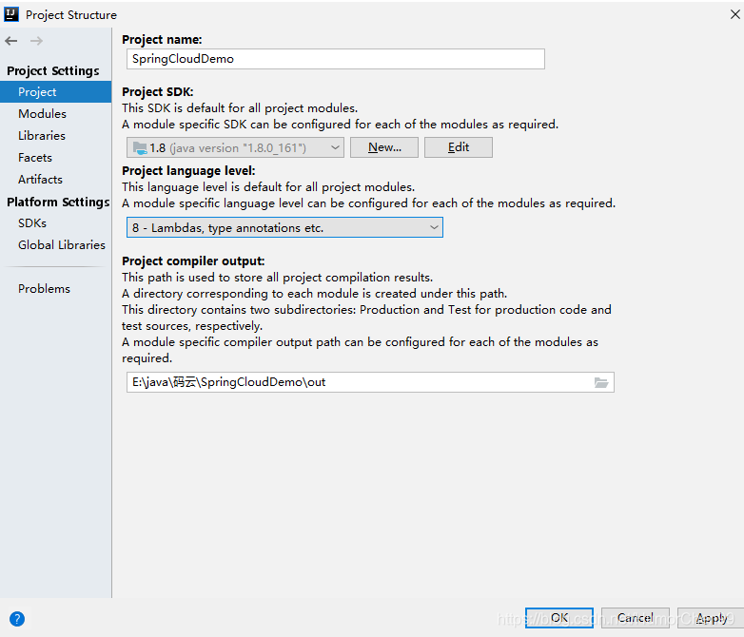Click the Platform Settings heading
The height and width of the screenshot is (637, 744).
tap(58, 203)
